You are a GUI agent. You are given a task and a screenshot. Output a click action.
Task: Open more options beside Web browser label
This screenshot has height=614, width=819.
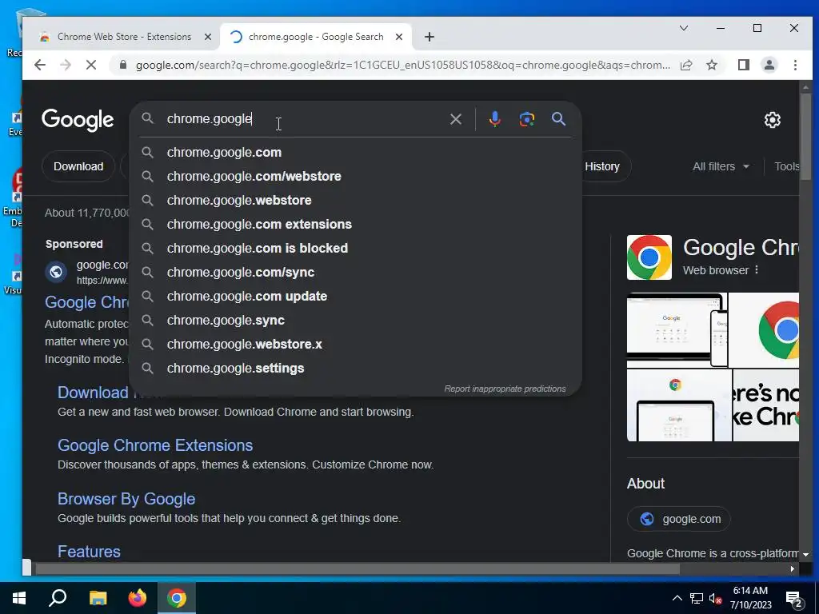[x=757, y=270]
